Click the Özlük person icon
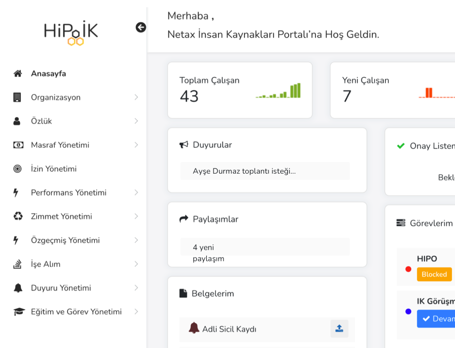Viewport: 455px width, 348px height. [x=17, y=121]
